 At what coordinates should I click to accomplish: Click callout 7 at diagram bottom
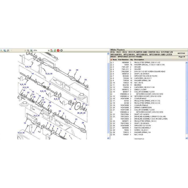(x=50, y=136)
